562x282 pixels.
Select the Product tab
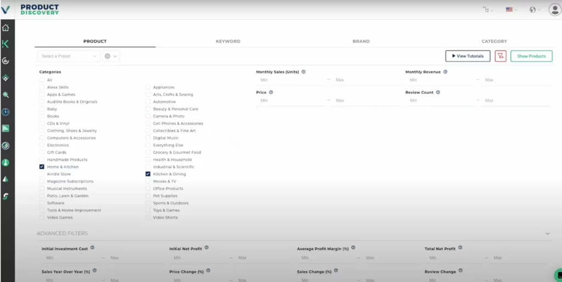pyautogui.click(x=95, y=41)
